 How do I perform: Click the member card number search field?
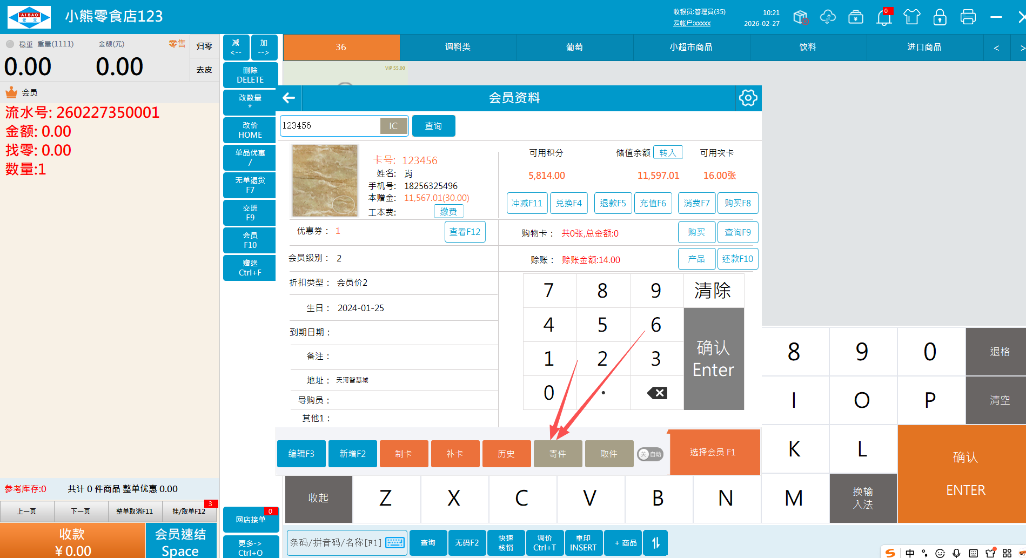click(330, 126)
